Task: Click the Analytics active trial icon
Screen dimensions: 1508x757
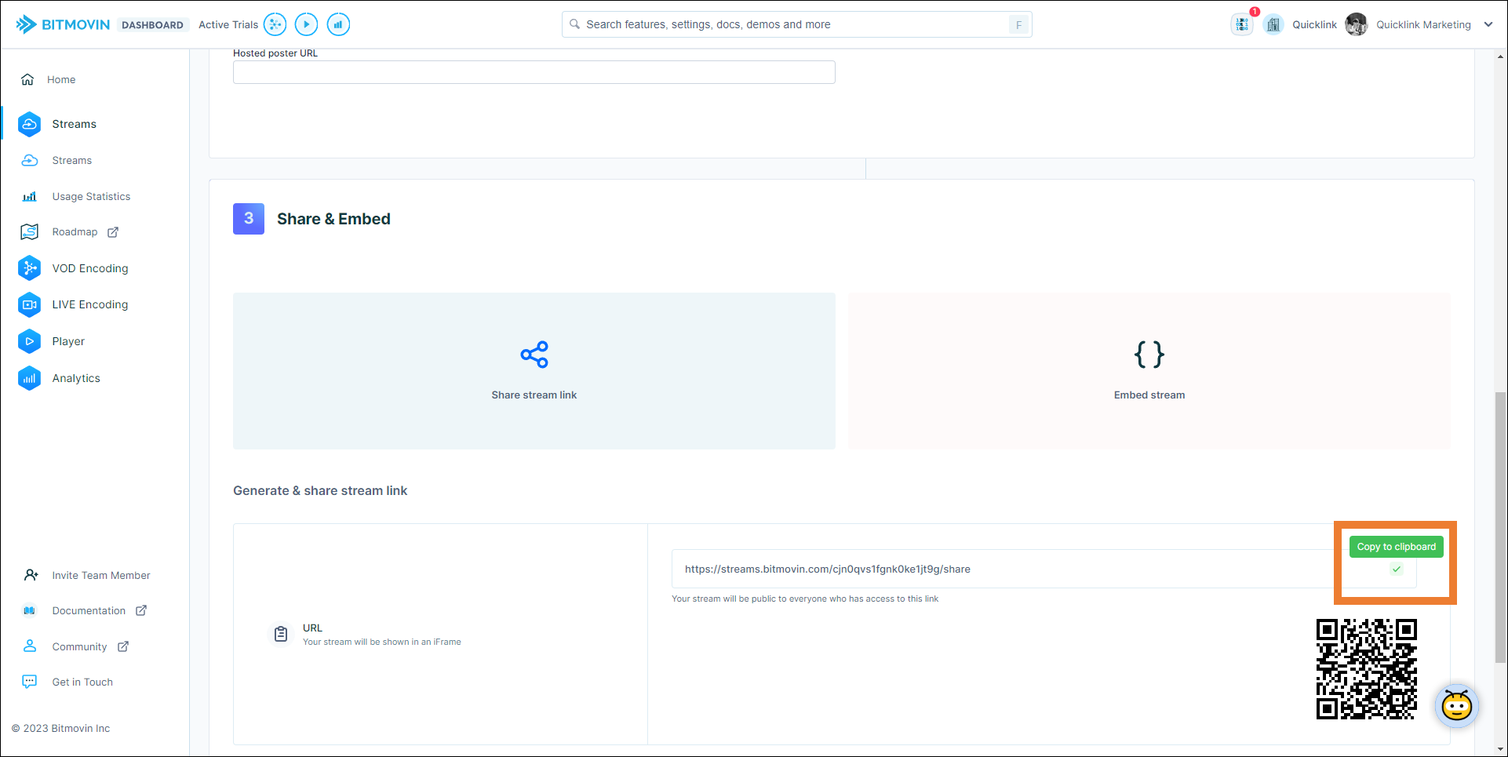Action: coord(338,24)
